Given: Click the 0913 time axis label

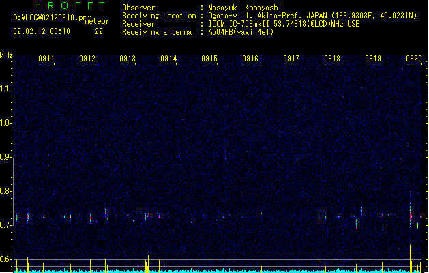Looking at the screenshot, I should coord(128,59).
